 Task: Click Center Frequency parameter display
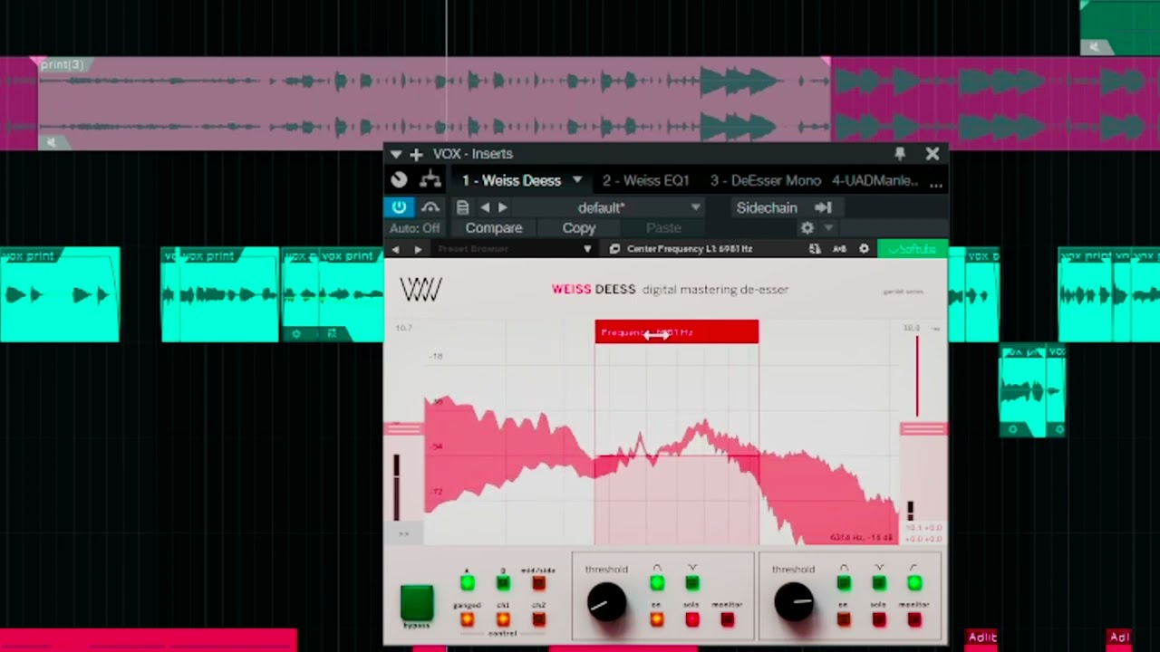click(690, 249)
